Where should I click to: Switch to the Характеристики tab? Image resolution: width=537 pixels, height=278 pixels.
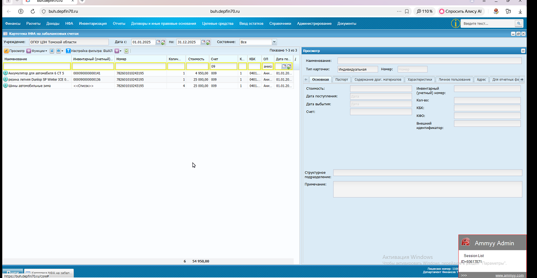pyautogui.click(x=420, y=80)
